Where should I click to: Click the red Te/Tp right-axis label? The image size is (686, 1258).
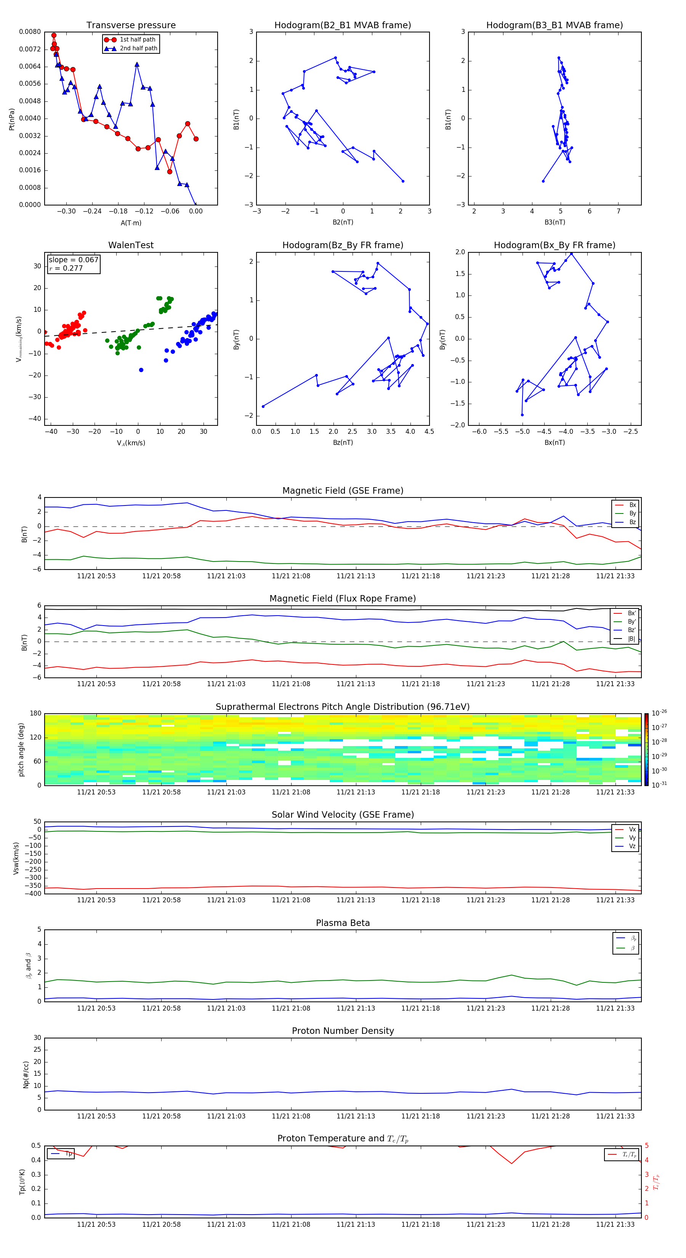656,1182
